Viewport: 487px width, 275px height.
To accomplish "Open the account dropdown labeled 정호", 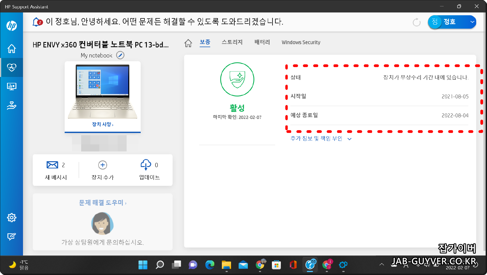I will pyautogui.click(x=452, y=22).
